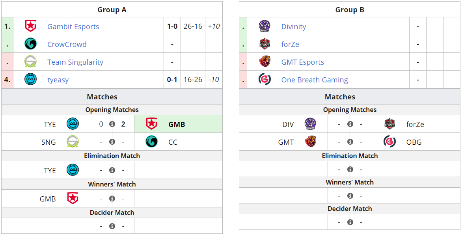The height and width of the screenshot is (235, 462).
Task: Open the One Breath Gaming team link
Action: [x=314, y=80]
